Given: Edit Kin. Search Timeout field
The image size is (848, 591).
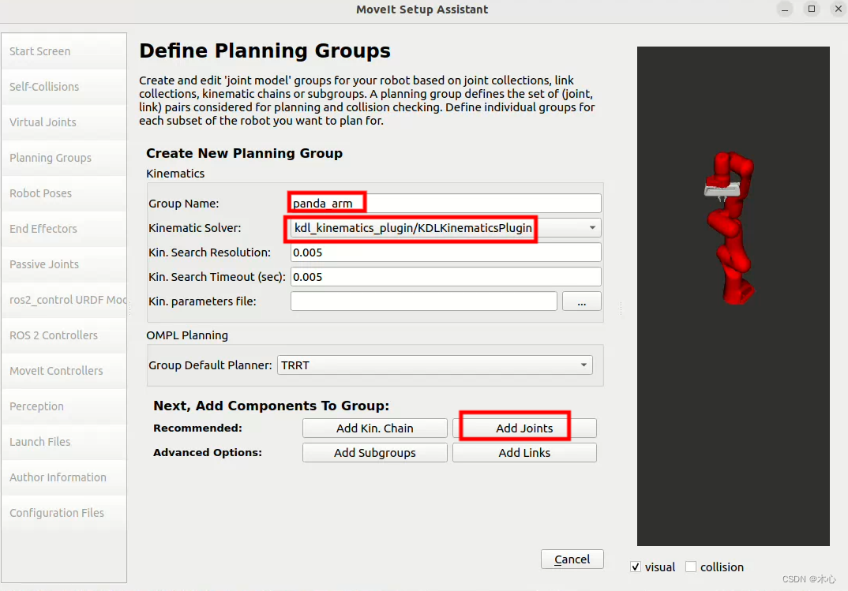Looking at the screenshot, I should (445, 277).
